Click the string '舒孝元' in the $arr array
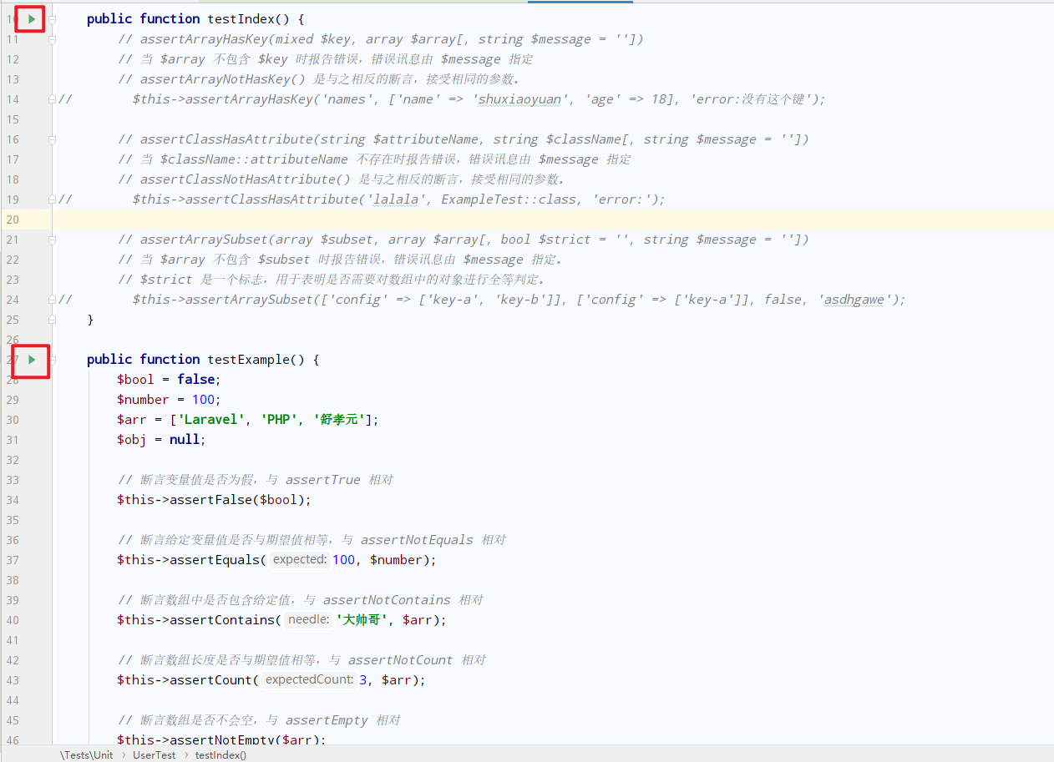The image size is (1054, 762). (340, 419)
